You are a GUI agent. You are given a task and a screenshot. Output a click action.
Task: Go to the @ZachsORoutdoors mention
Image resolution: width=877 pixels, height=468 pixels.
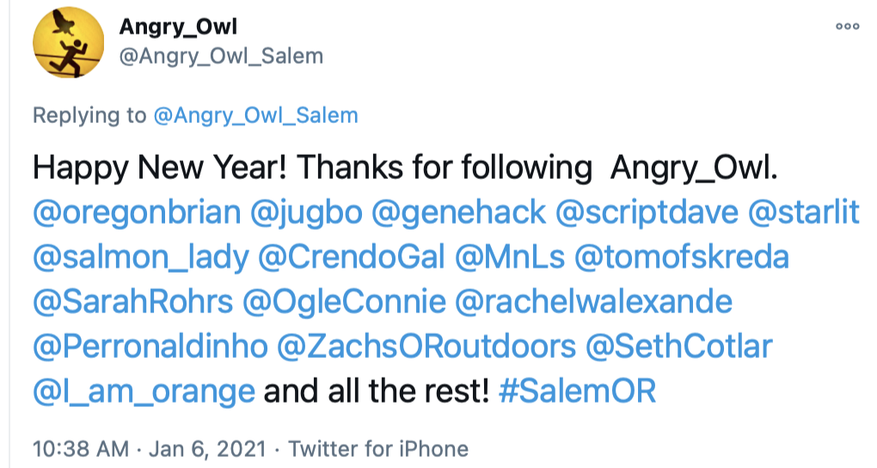pos(426,347)
